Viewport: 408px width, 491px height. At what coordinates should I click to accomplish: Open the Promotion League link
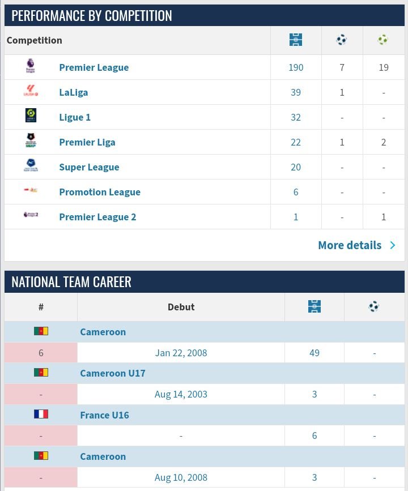click(x=99, y=192)
